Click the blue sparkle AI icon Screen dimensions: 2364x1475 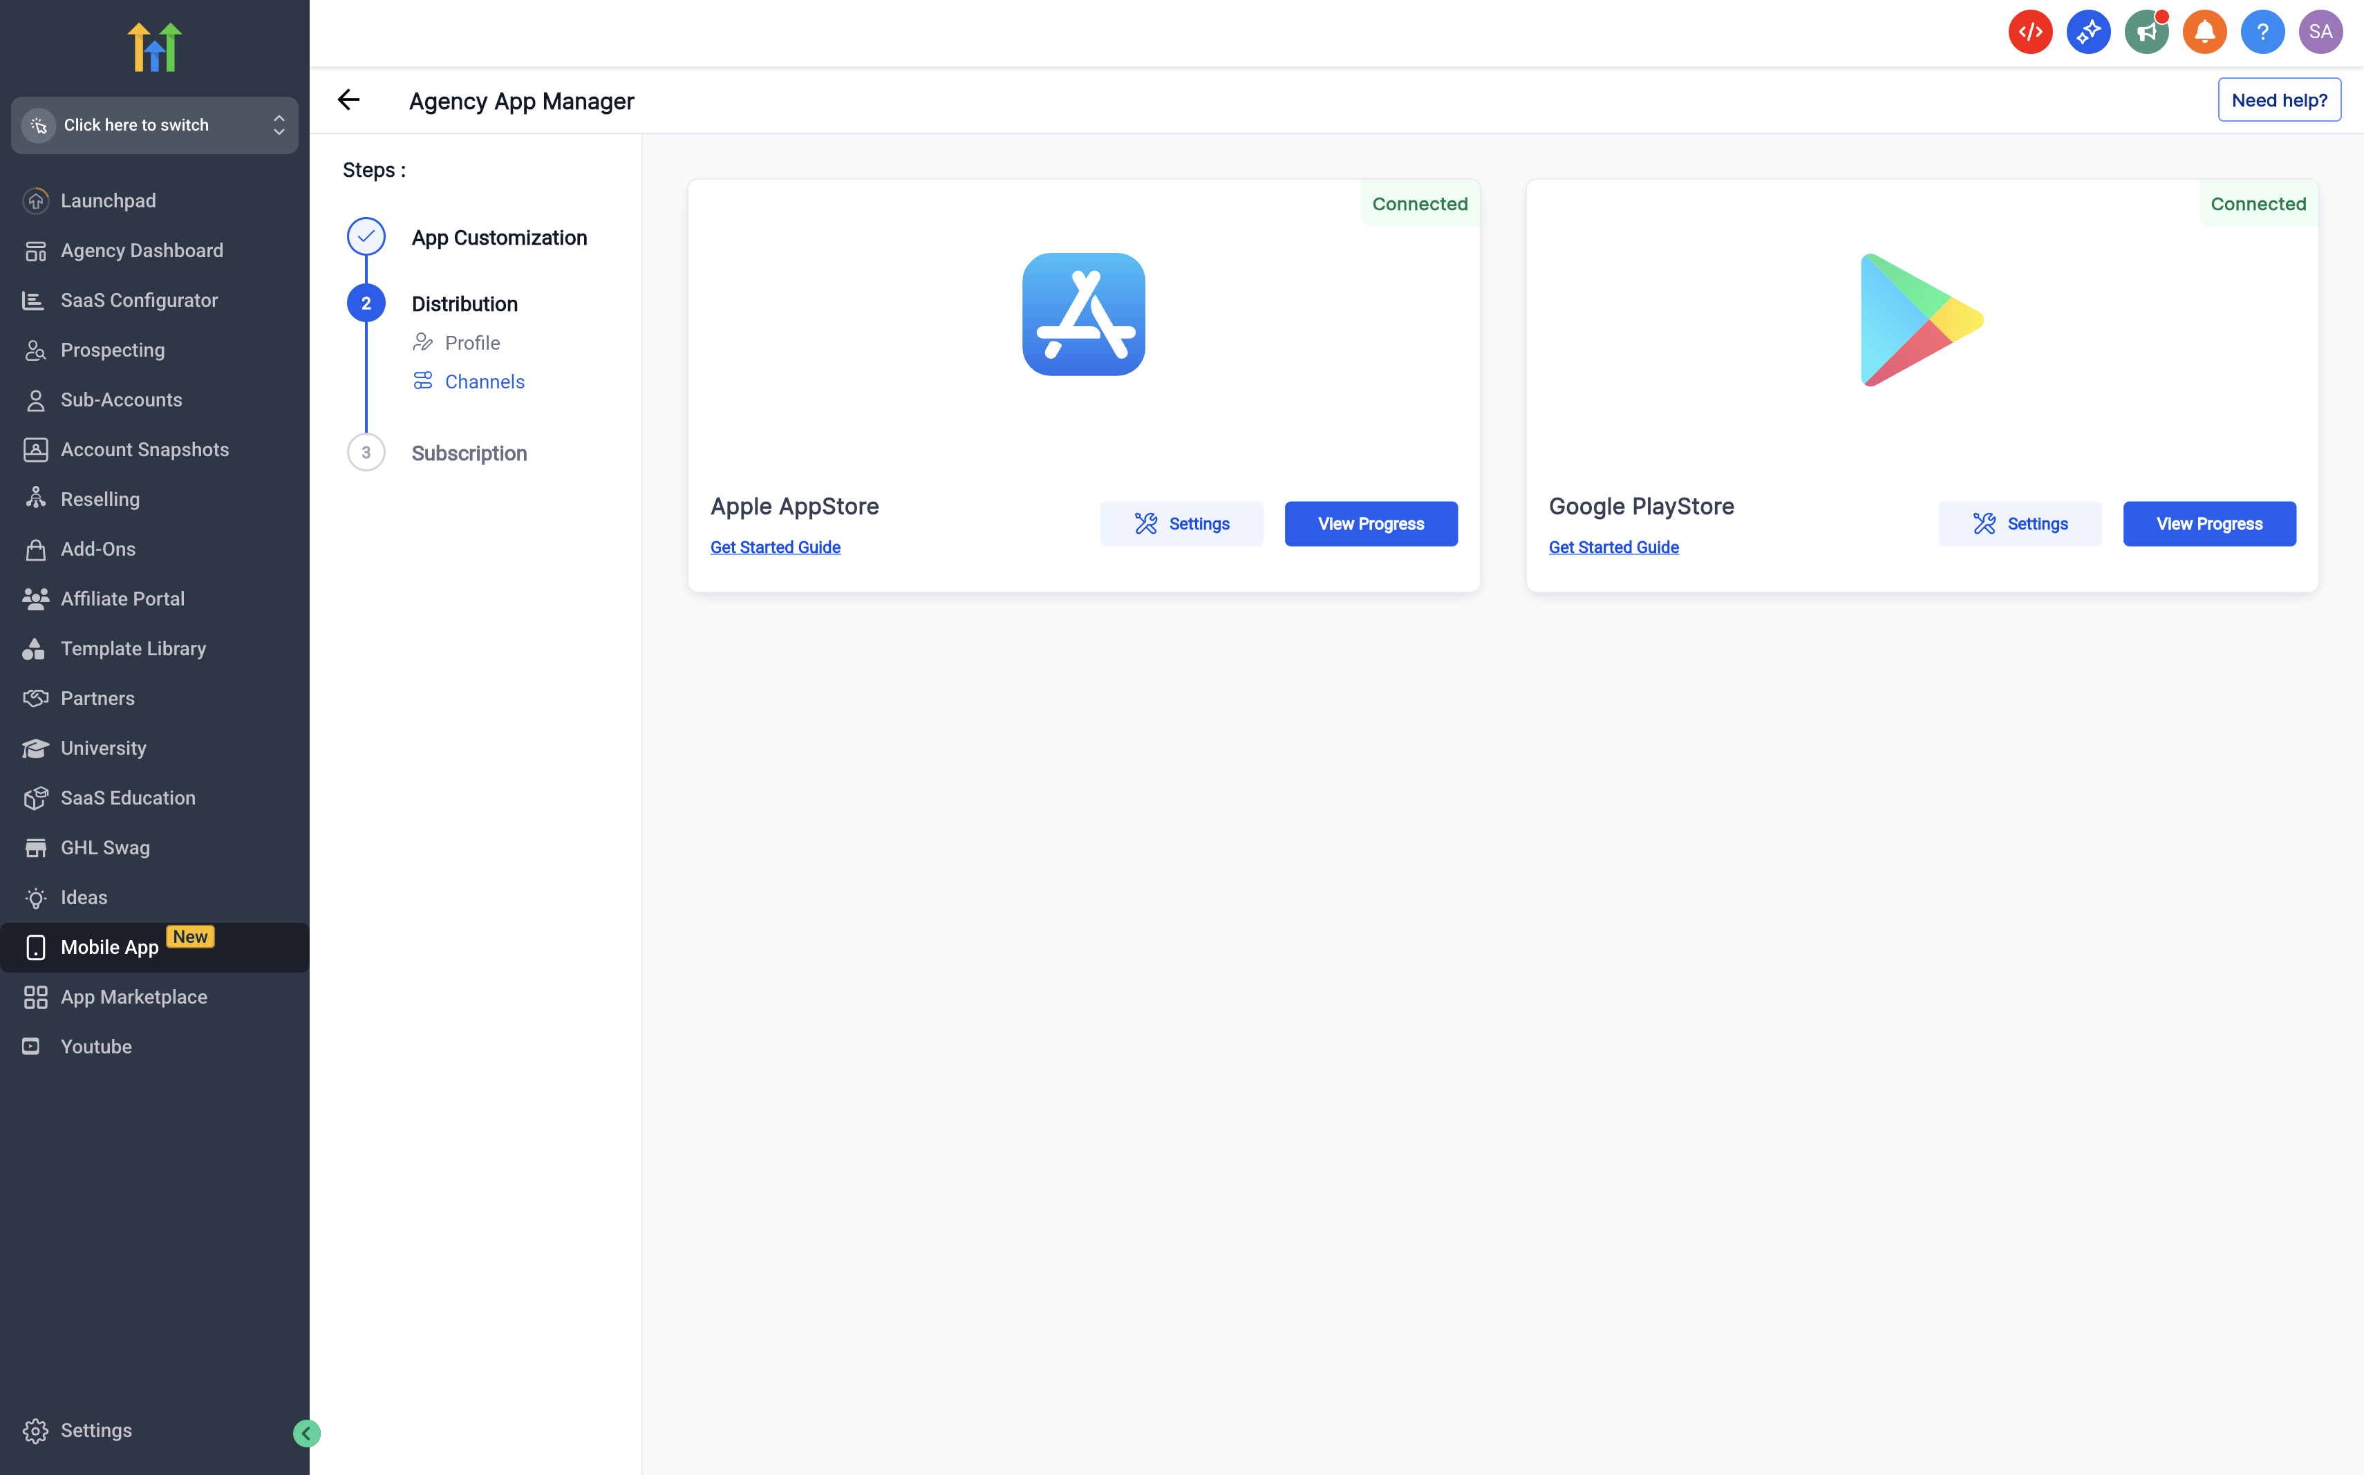pos(2088,32)
